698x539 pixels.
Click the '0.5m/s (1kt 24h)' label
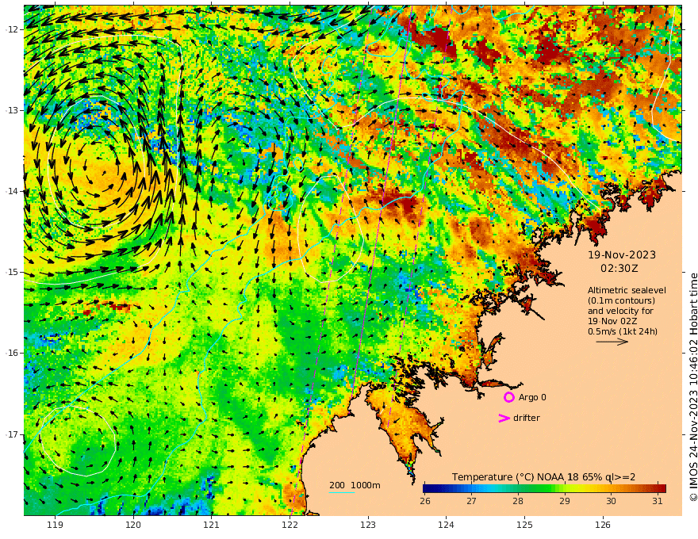tap(623, 331)
